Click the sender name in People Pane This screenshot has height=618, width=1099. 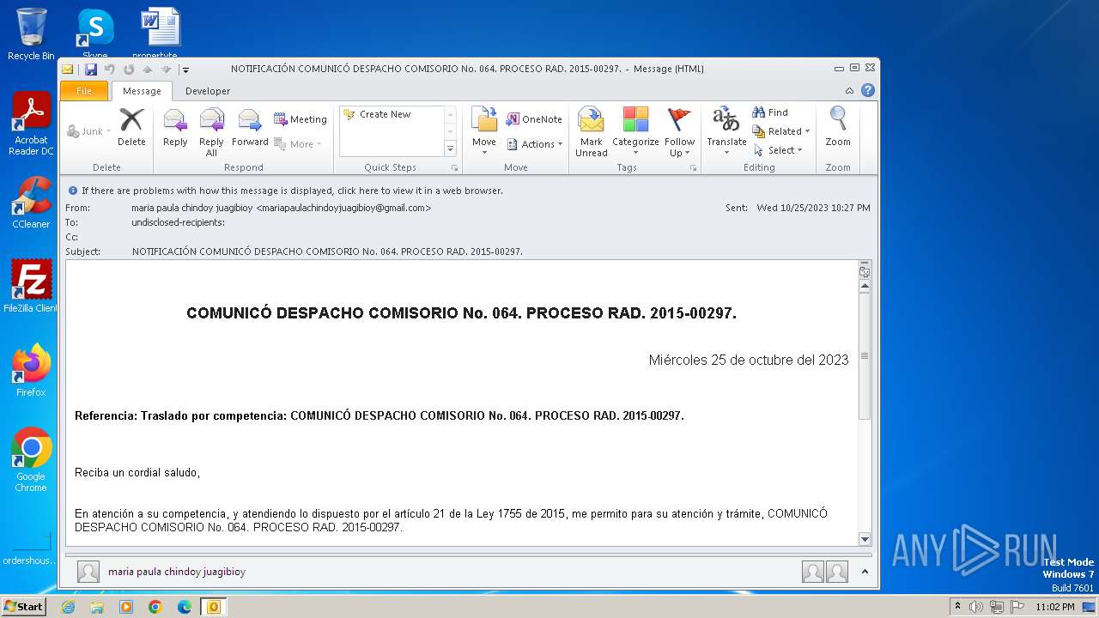tap(177, 572)
